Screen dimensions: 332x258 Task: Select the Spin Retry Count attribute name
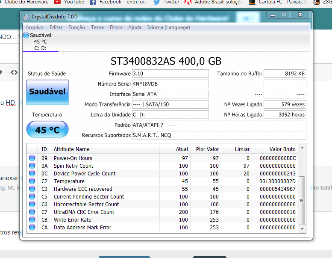[73, 166]
